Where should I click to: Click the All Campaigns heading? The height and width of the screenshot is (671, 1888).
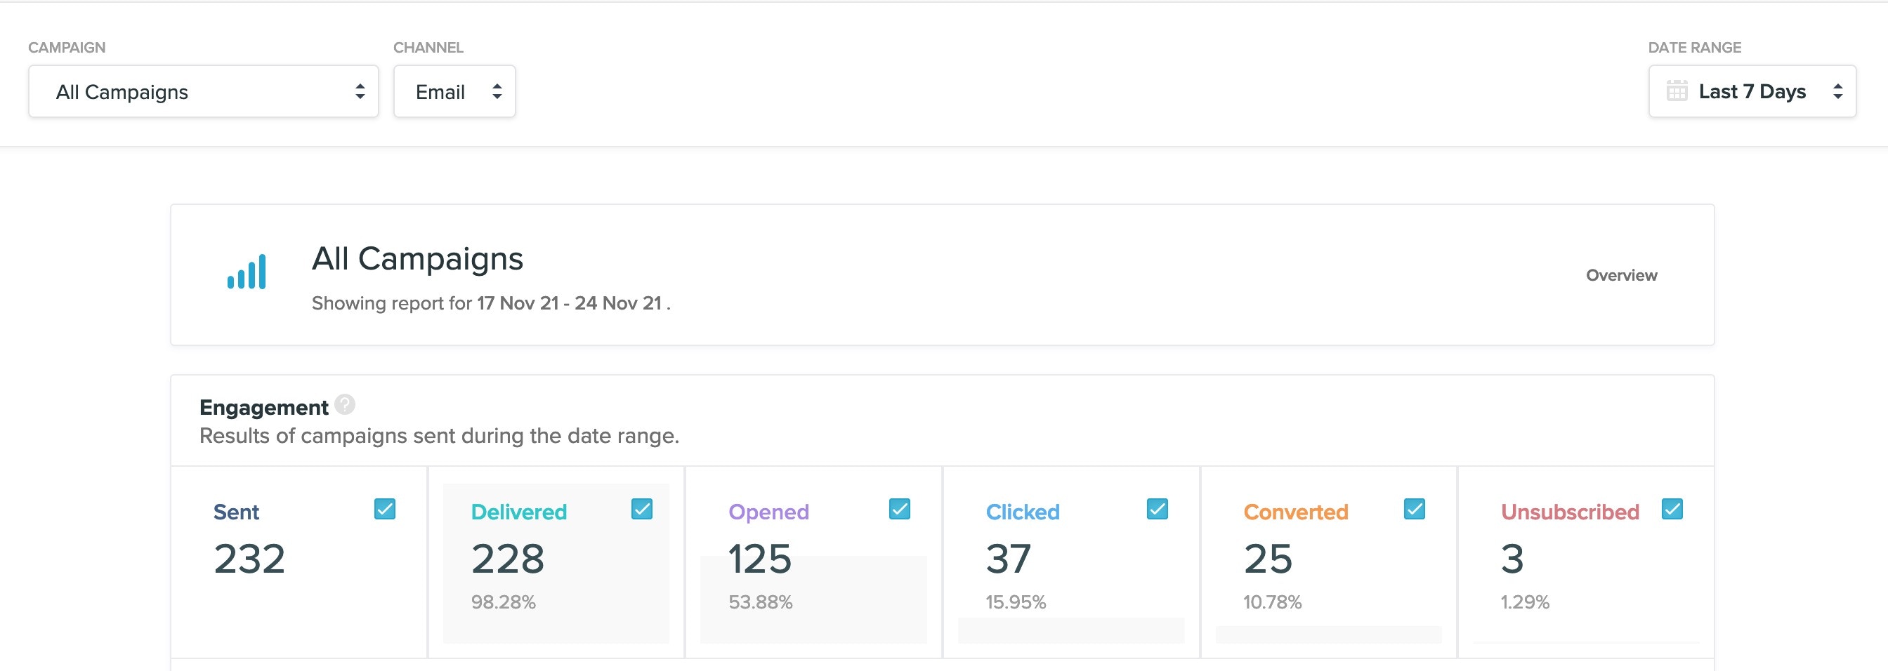(417, 258)
